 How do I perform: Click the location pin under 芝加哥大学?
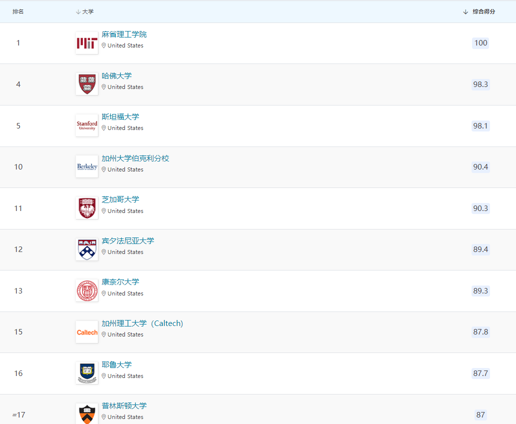tap(104, 211)
